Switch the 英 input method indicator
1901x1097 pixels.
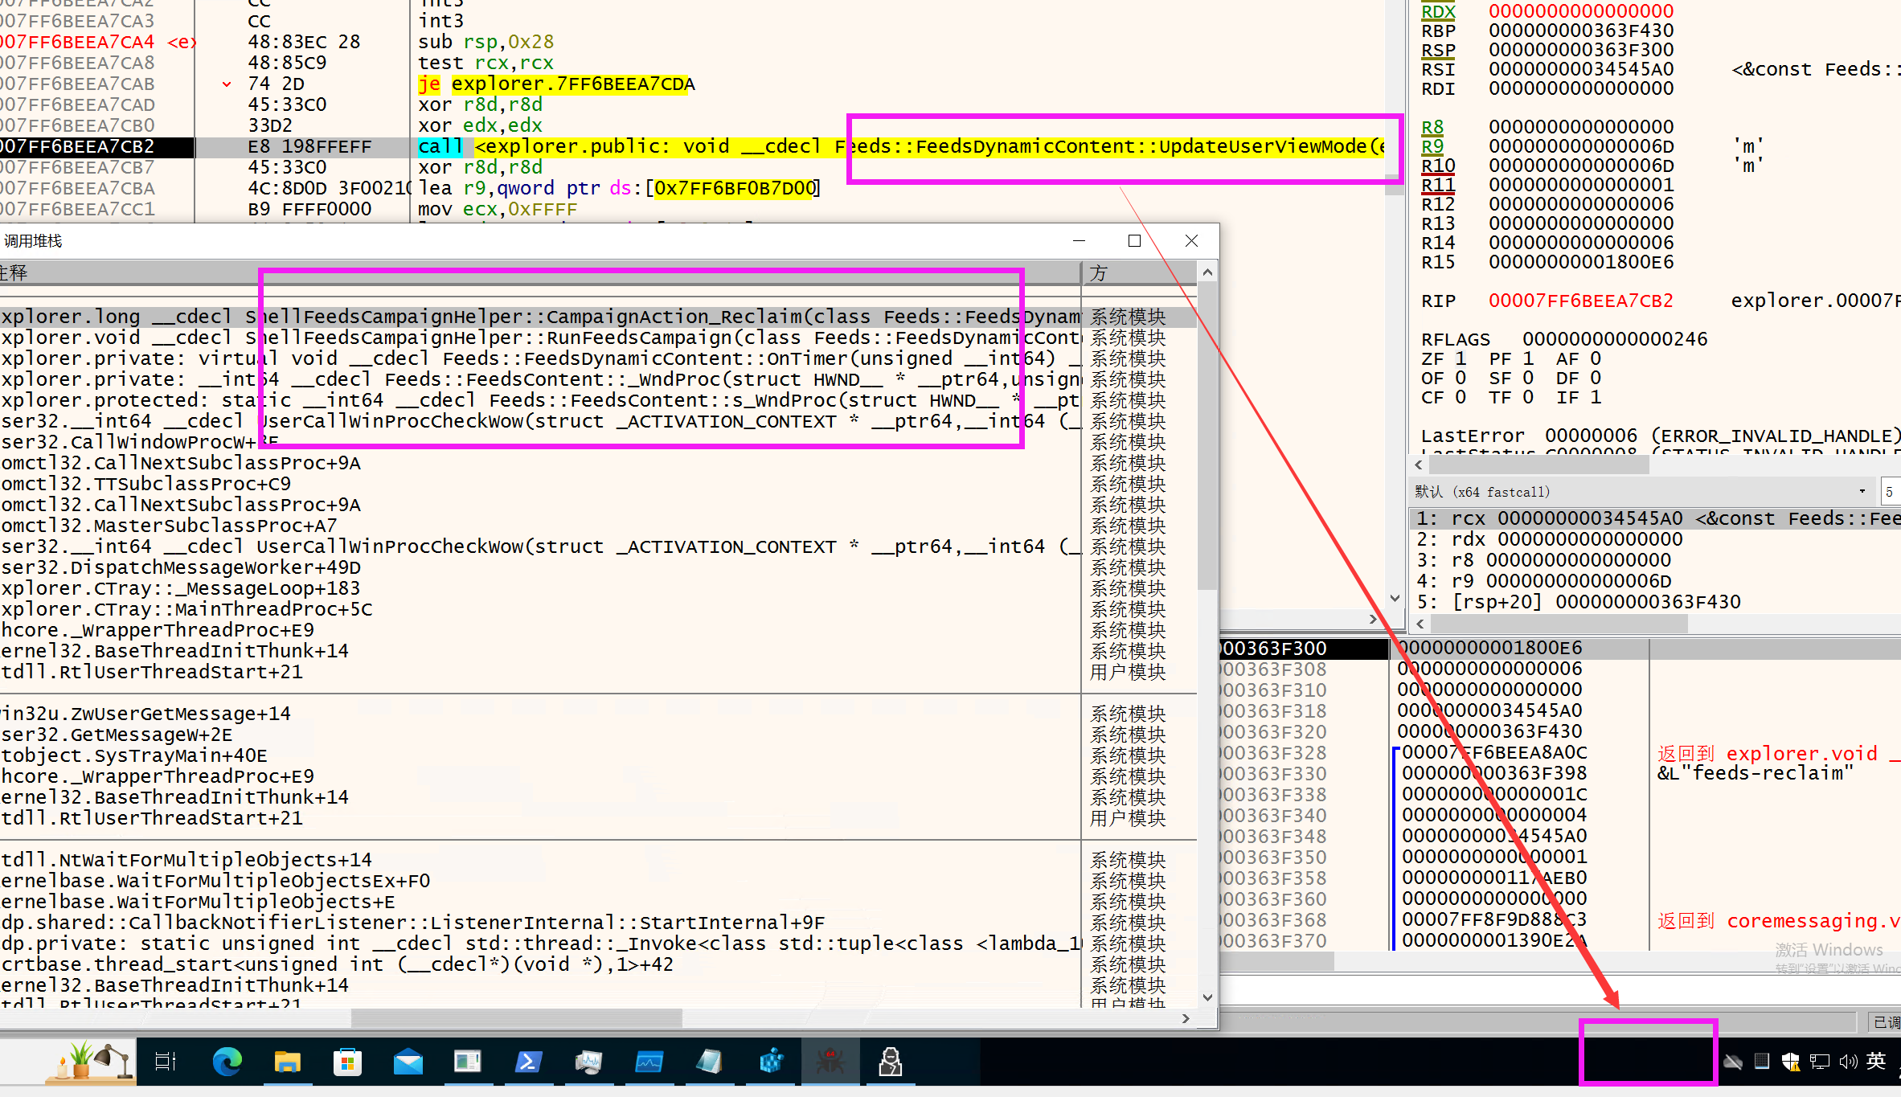(1876, 1061)
